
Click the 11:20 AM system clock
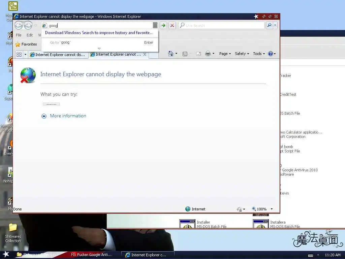point(333,255)
